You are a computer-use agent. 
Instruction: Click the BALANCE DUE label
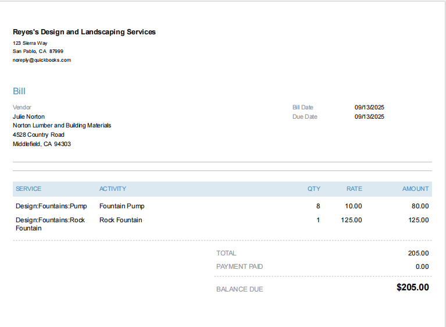click(240, 289)
